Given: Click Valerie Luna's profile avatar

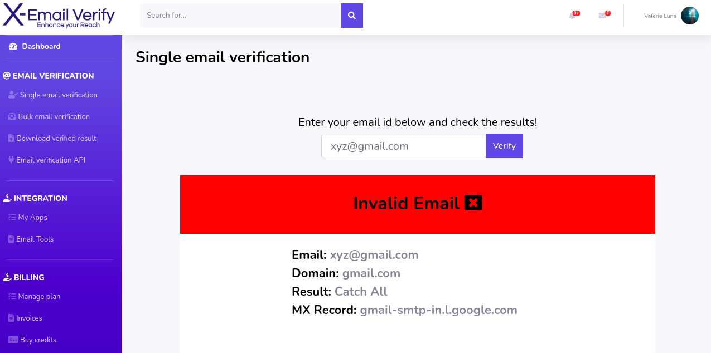Looking at the screenshot, I should [689, 16].
